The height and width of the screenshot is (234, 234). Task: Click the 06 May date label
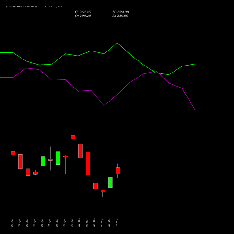coord(95,222)
